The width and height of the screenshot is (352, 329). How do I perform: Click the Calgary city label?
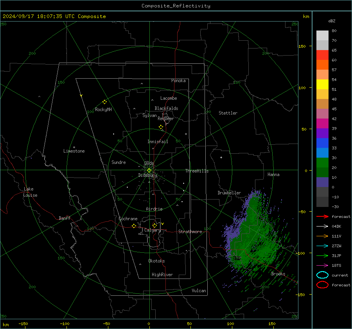pyautogui.click(x=153, y=230)
